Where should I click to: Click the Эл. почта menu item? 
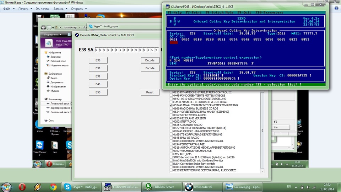click(x=42, y=9)
